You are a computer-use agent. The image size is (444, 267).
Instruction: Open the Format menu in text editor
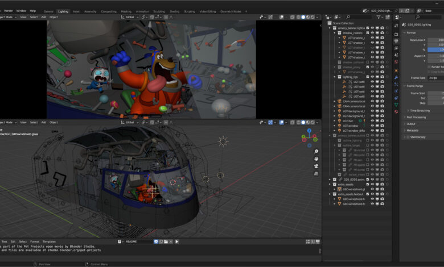[35, 241]
